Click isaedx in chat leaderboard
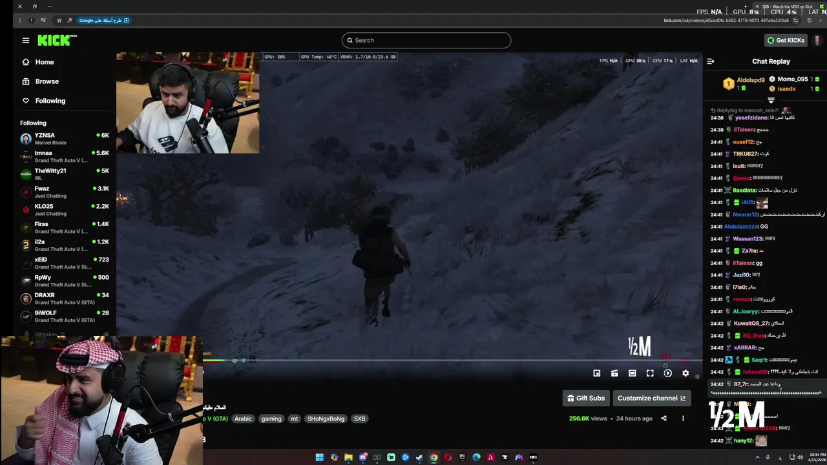The height and width of the screenshot is (465, 827). click(x=786, y=88)
